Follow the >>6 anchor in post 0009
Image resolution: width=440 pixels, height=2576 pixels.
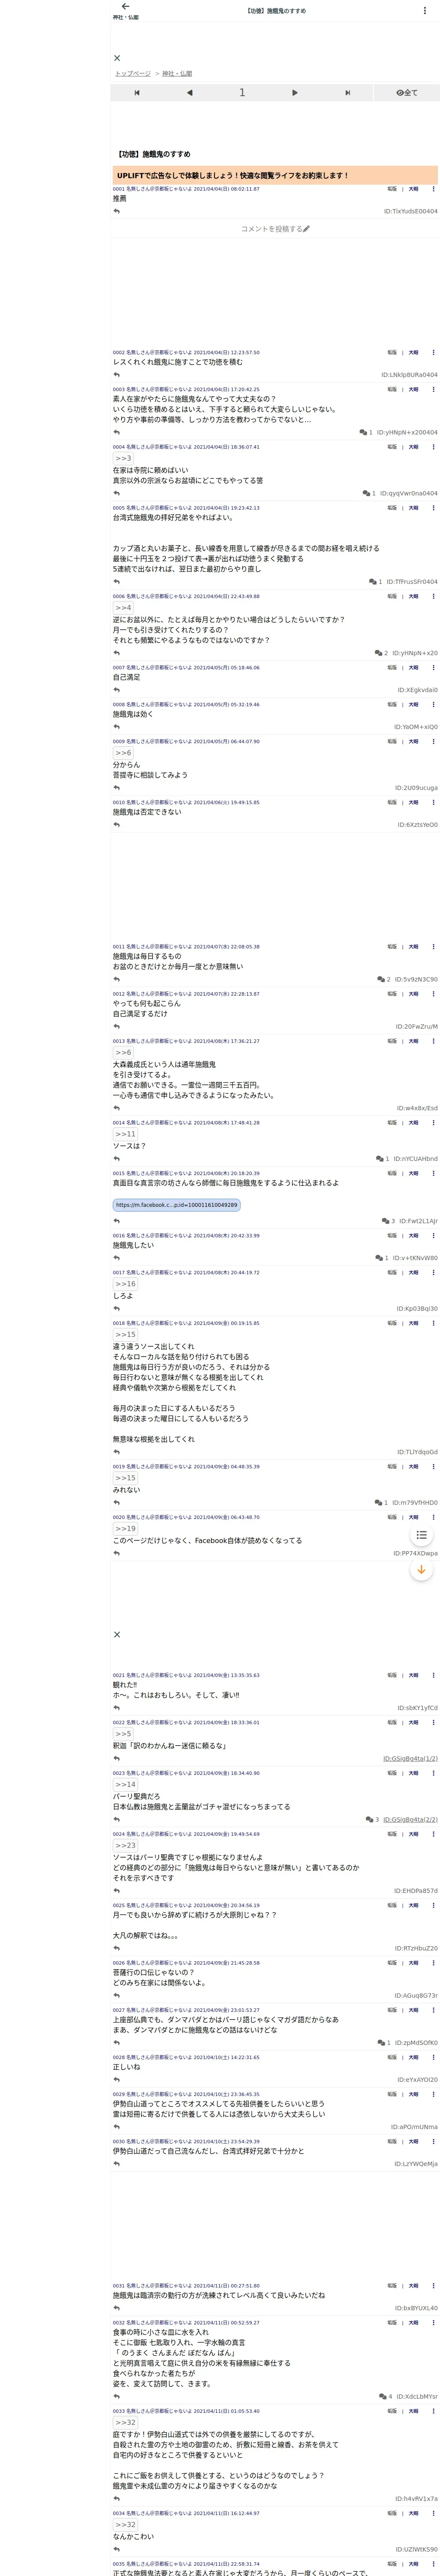click(x=123, y=753)
